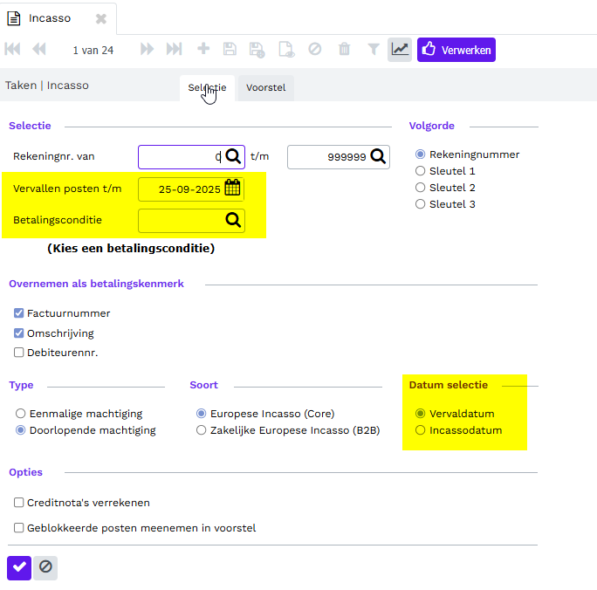Open lookup for the 999999 account field
Screen dimensions: 597x590
click(378, 156)
